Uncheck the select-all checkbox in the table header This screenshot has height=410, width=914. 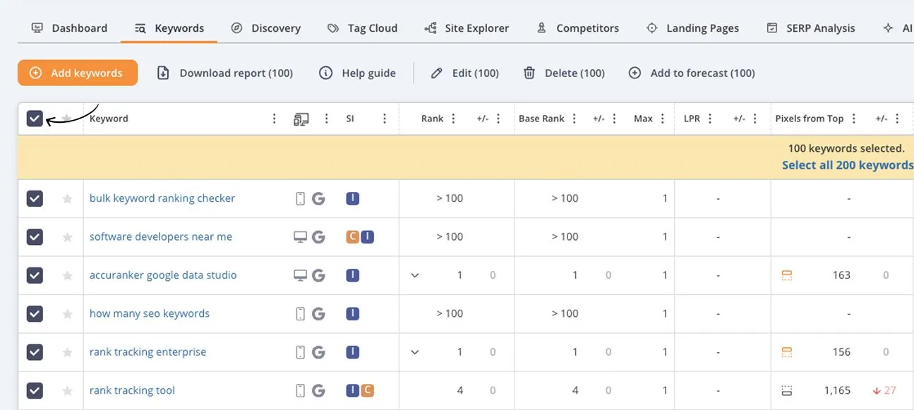pos(35,119)
